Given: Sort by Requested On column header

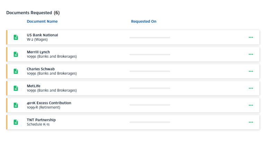Looking at the screenshot, I should (144, 21).
